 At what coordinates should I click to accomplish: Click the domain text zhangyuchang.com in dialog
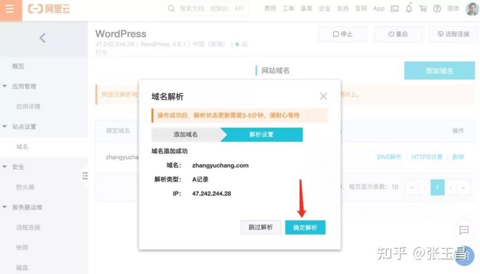pyautogui.click(x=220, y=165)
